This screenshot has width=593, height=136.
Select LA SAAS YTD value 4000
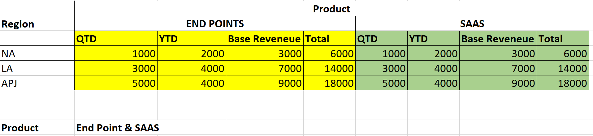click(433, 68)
